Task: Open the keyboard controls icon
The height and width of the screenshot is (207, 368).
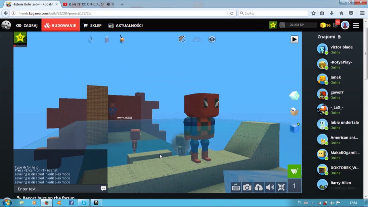Action: (x=236, y=187)
